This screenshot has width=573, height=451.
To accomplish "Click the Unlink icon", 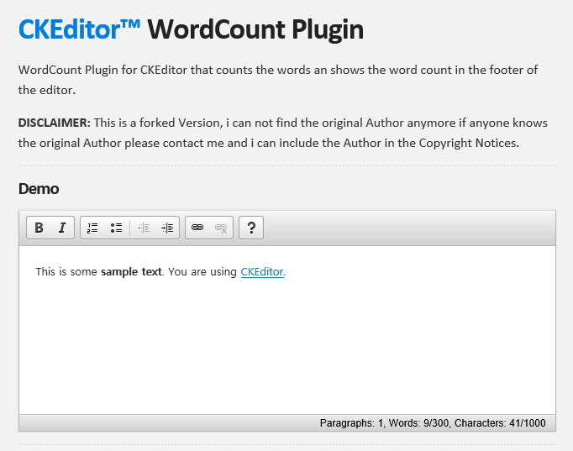I will point(221,228).
